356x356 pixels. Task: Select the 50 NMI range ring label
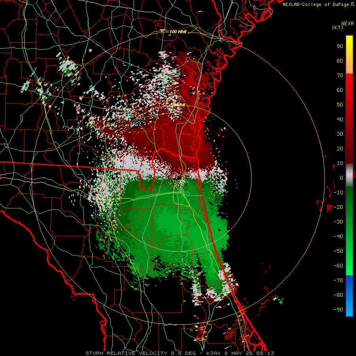tap(178, 105)
